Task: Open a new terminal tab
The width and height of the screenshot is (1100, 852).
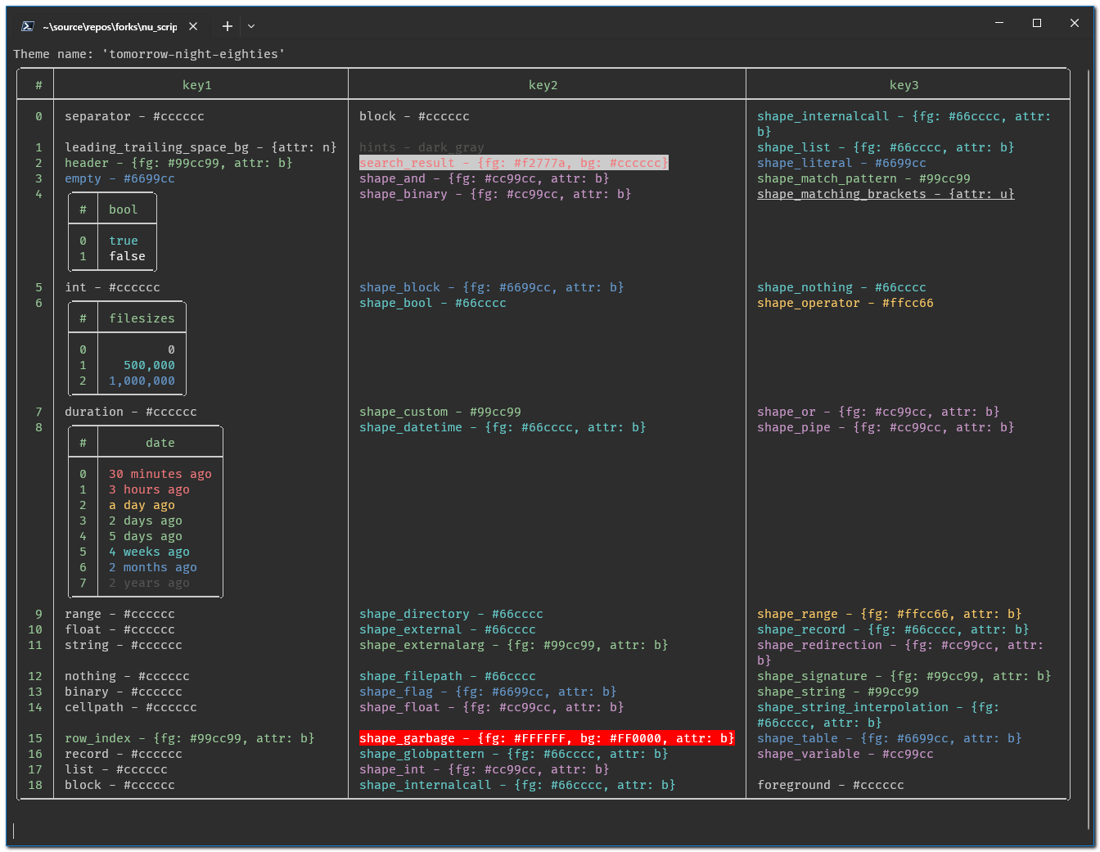Action: click(x=228, y=26)
